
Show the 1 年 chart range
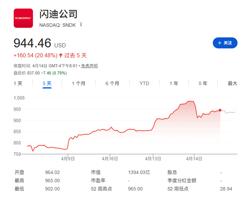click(x=174, y=83)
